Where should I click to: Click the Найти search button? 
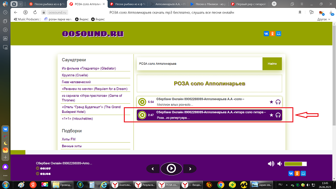272,63
